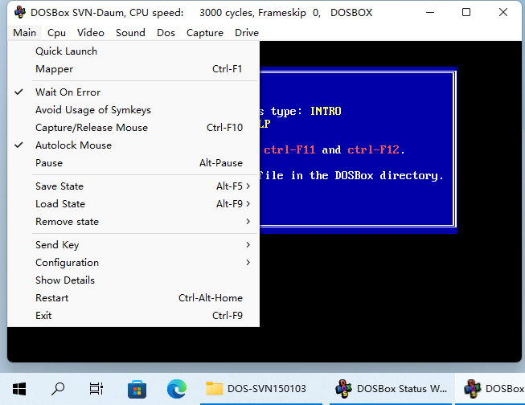Choose Exit from the Main menu
Viewport: 525px width, 405px height.
(x=133, y=316)
